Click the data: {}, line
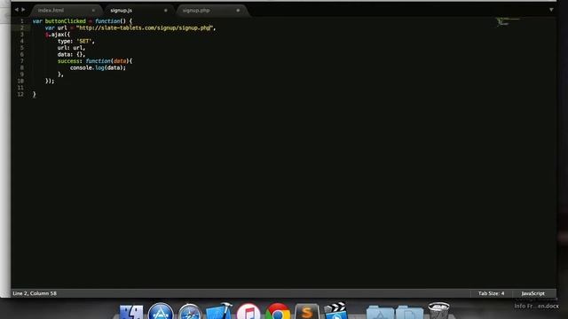Screen dimensions: 568x319 71,54
